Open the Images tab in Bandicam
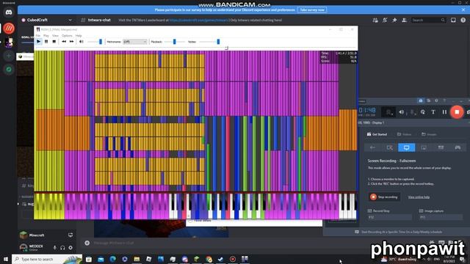The image size is (470, 264). pyautogui.click(x=429, y=134)
